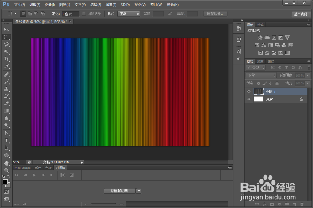Click the 调整边缘... button
Image resolution: width=313 pixels, height=208 pixels.
coord(215,14)
